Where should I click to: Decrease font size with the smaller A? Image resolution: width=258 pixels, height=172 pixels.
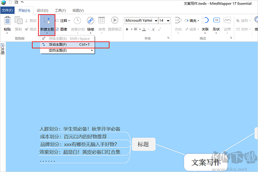tap(159, 29)
